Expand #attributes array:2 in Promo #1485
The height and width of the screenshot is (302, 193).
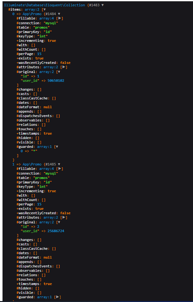[64, 217]
